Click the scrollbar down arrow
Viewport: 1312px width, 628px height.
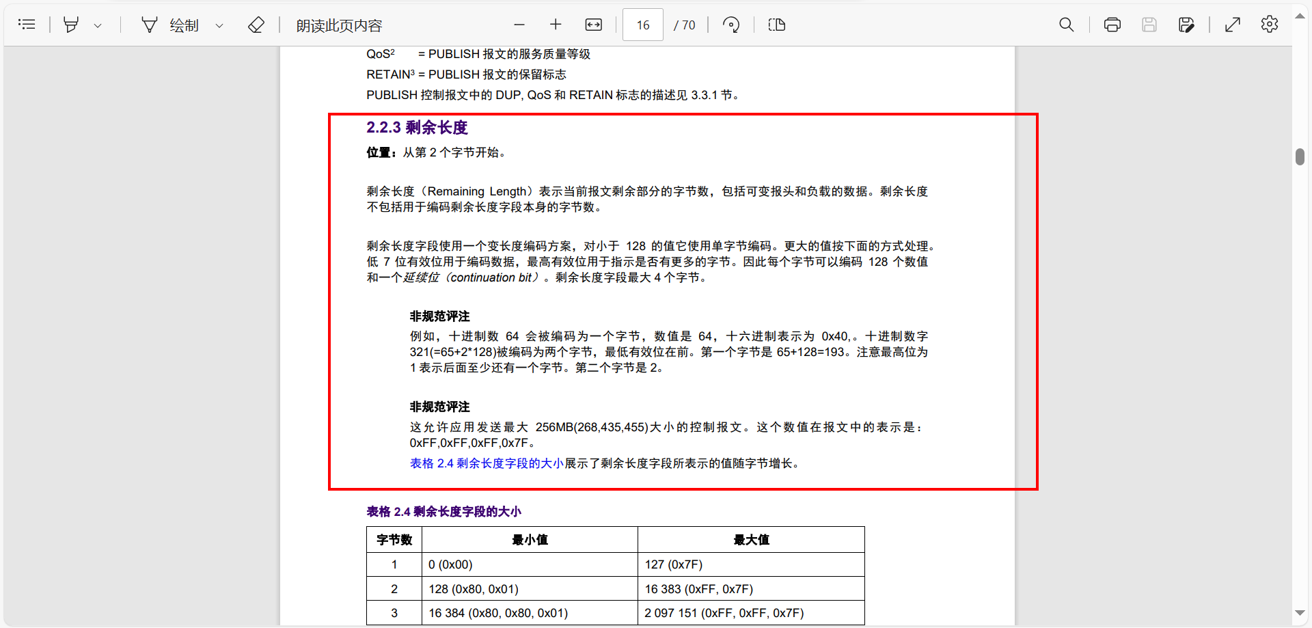[x=1300, y=613]
